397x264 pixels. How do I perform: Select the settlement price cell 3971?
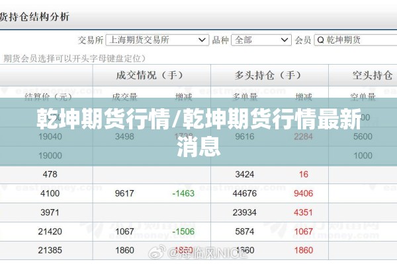click(x=50, y=213)
